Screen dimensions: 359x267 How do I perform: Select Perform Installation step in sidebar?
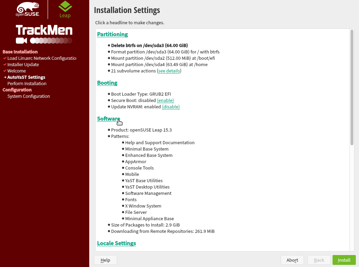[x=27, y=83]
